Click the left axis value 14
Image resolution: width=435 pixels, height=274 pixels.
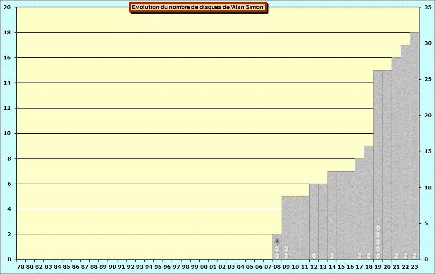pos(7,83)
